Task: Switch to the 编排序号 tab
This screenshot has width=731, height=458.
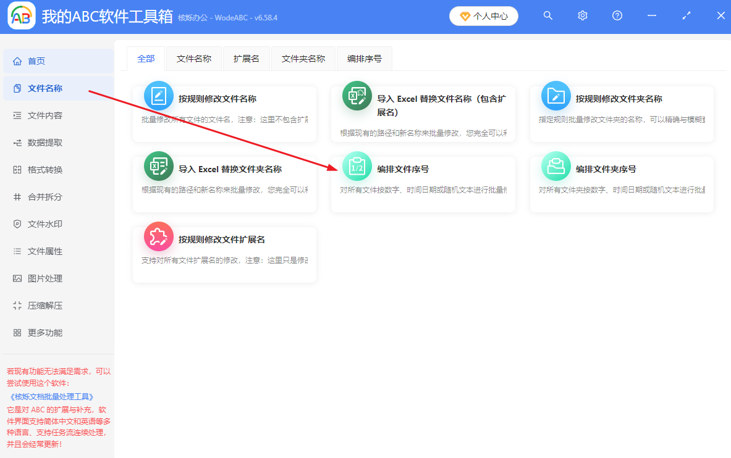Action: point(364,58)
